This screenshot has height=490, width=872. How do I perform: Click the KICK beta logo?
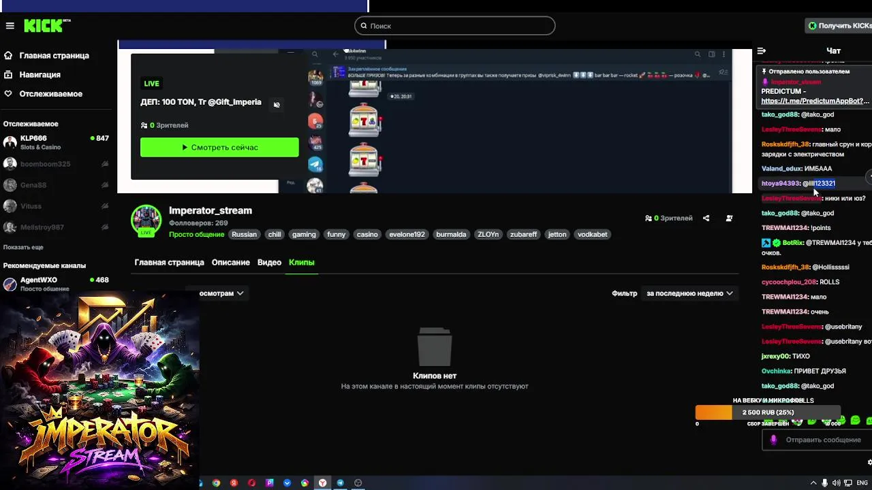click(47, 26)
